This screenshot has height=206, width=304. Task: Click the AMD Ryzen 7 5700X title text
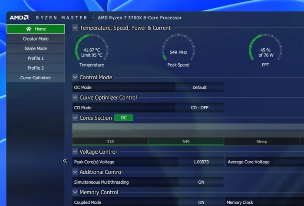tap(139, 18)
